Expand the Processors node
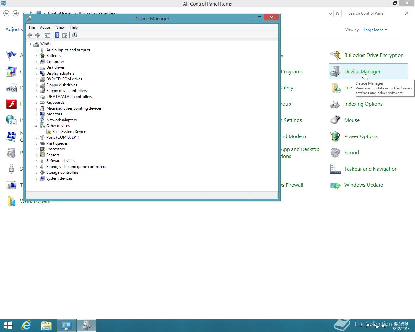The image size is (415, 332). 37,149
